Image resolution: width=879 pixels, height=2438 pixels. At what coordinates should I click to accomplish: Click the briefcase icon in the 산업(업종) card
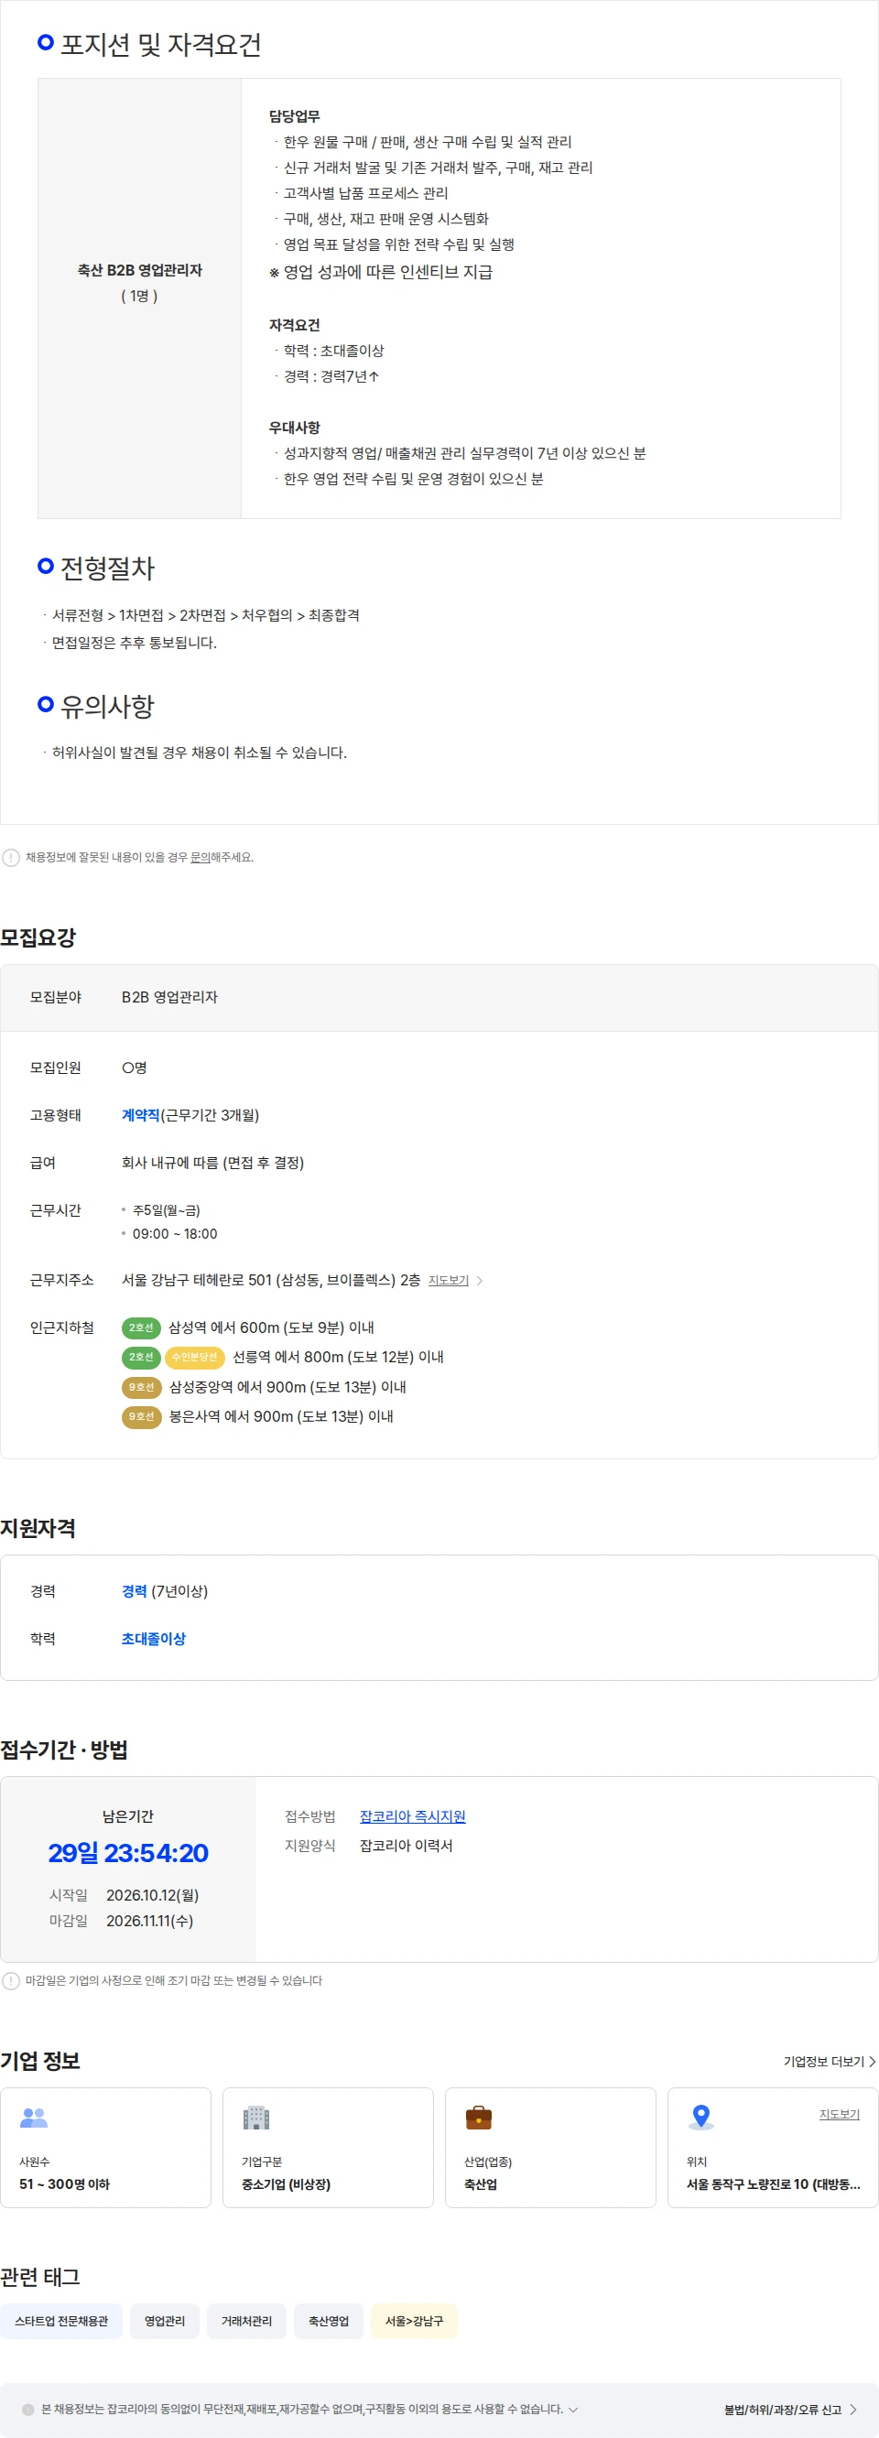pos(479,2118)
